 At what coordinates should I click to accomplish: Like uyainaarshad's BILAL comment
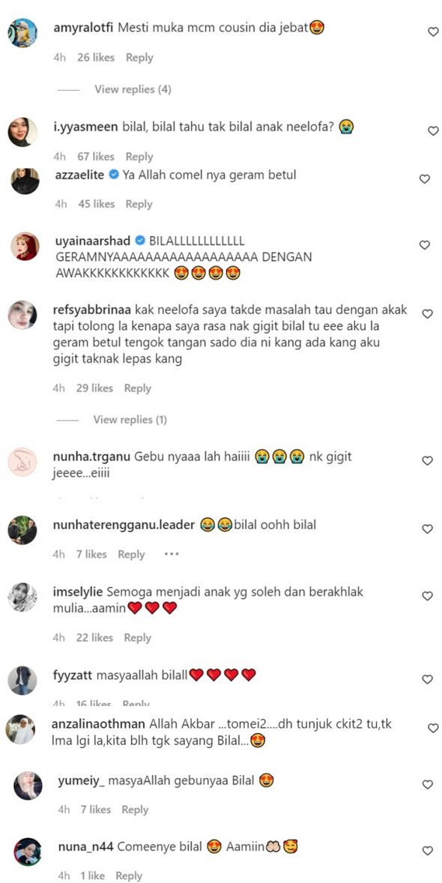[x=425, y=245]
